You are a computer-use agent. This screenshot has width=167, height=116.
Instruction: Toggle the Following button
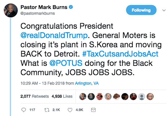141,10
